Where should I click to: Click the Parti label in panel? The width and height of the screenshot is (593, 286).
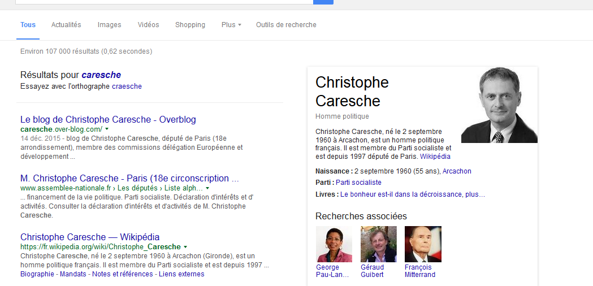tap(325, 183)
